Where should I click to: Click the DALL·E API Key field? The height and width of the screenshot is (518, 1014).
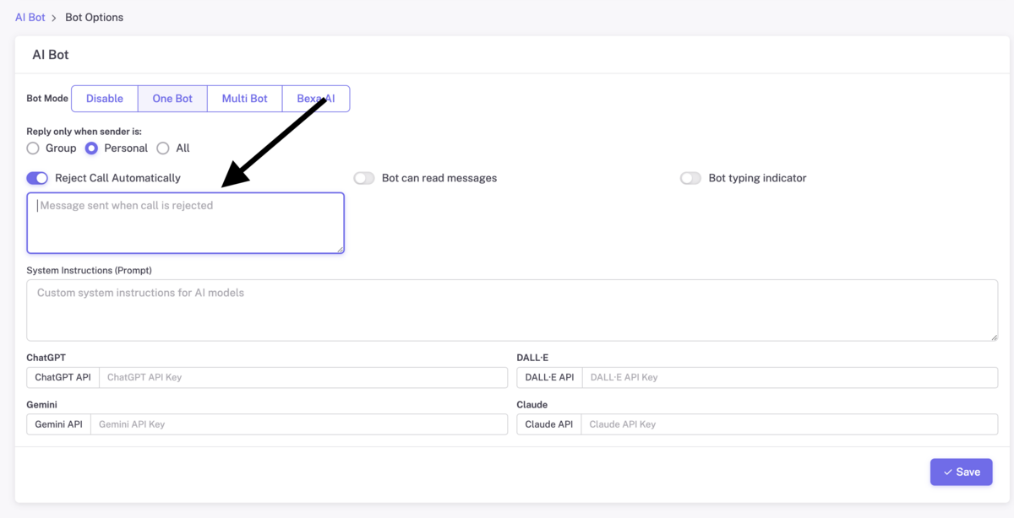coord(790,377)
